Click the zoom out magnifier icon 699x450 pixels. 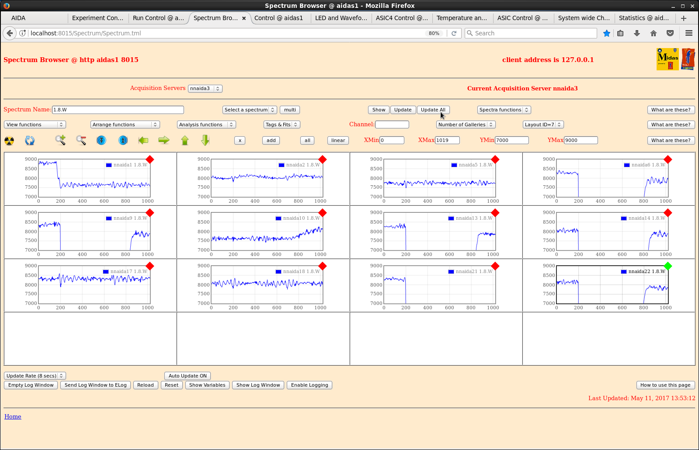[x=81, y=140]
